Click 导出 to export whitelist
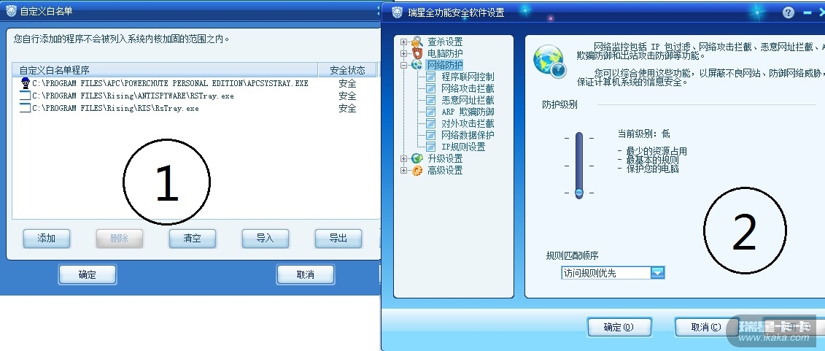This screenshot has width=825, height=351. [338, 239]
